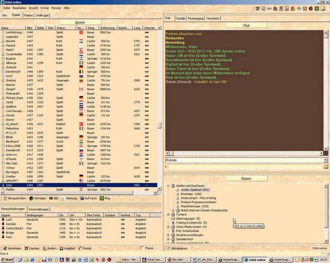Select player Demidovich in the list
This screenshot has width=330, height=263.
point(79,150)
